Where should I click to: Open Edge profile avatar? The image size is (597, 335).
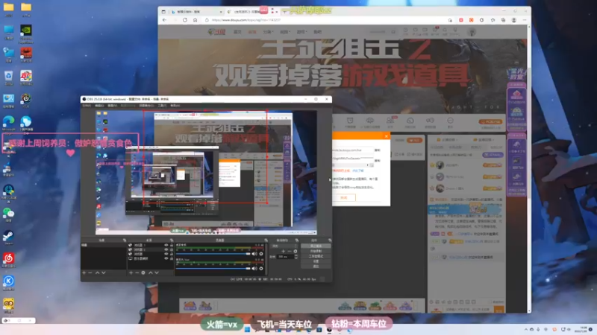513,20
